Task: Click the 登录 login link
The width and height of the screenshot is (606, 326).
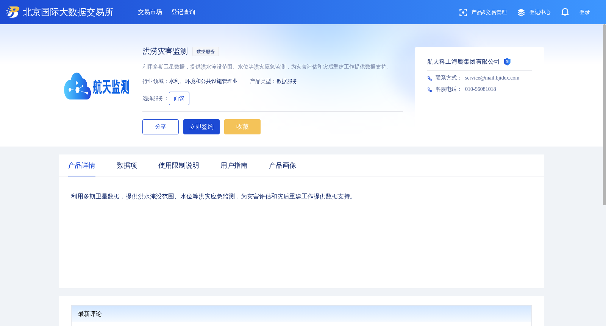Action: [x=585, y=12]
